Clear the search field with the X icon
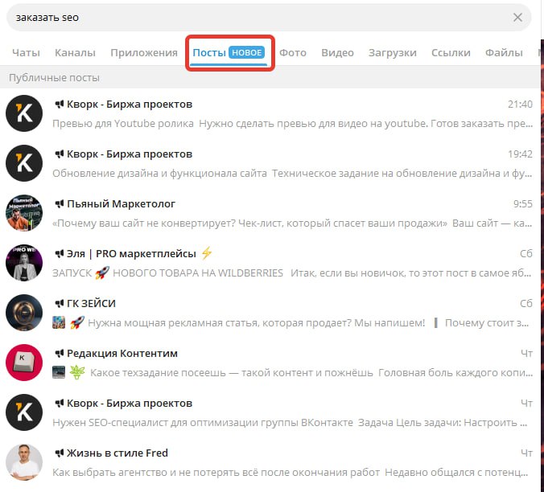Screen dimensions: 544x492 pos(517,18)
